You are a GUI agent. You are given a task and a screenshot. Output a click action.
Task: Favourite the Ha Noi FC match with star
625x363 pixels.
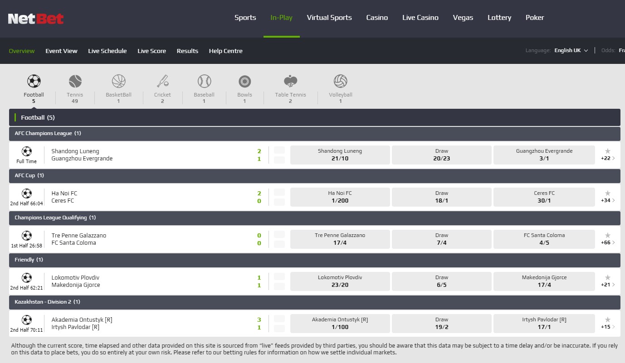(x=608, y=193)
